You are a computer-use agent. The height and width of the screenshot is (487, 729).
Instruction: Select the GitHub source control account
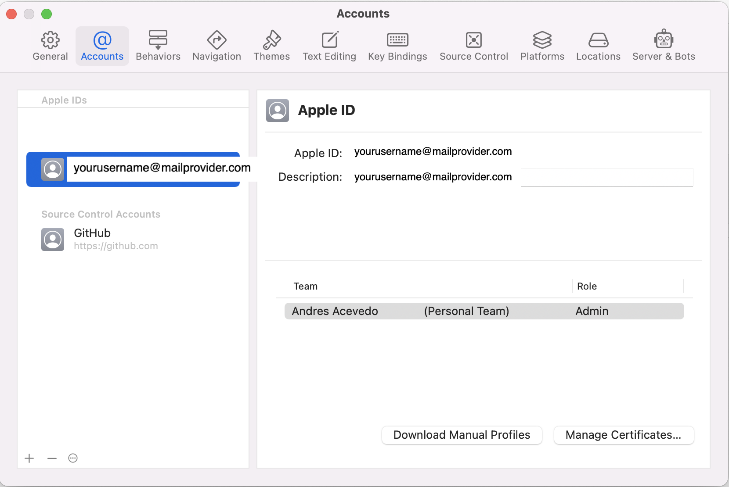tap(133, 240)
